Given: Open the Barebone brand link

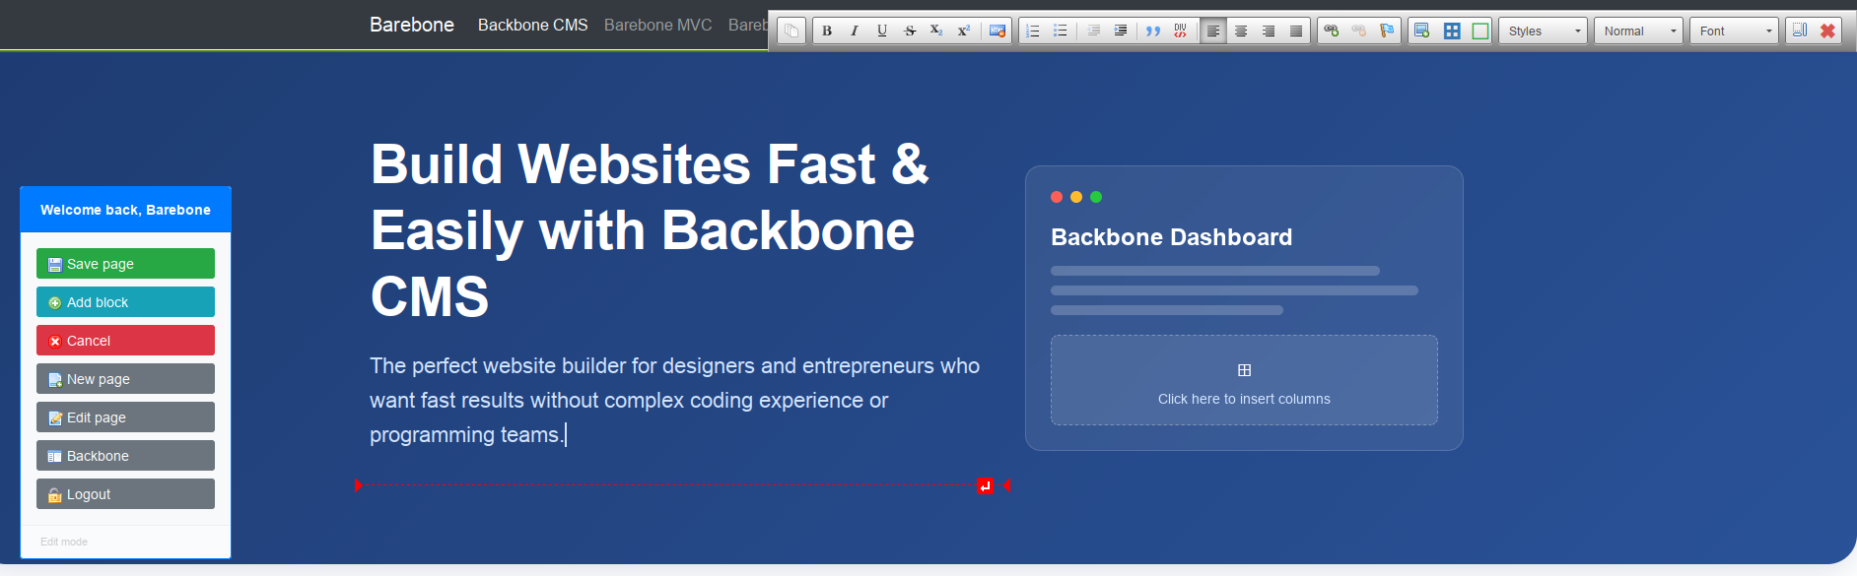Looking at the screenshot, I should [x=412, y=25].
